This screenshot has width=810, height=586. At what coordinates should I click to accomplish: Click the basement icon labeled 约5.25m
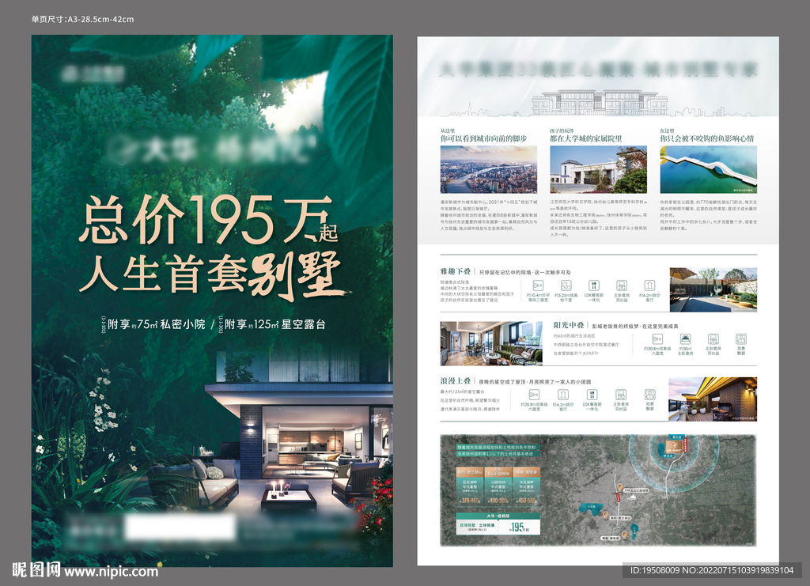566,286
